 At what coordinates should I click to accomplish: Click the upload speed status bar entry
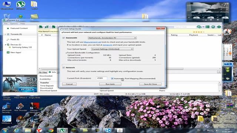[180, 94]
